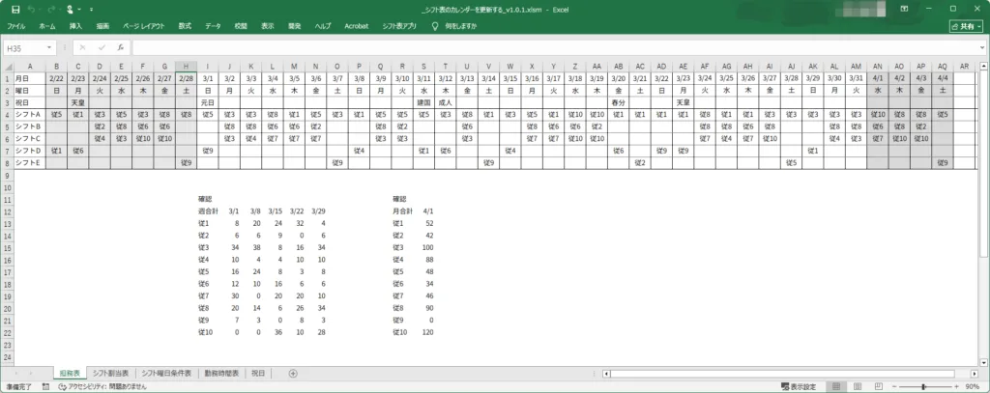Screen dimensions: 990x393
Task: Click the macro recording icon in status bar
Action: (x=45, y=386)
